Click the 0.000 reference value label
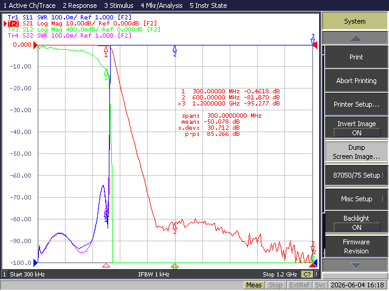Viewport: 389px width, 291px height. point(22,45)
